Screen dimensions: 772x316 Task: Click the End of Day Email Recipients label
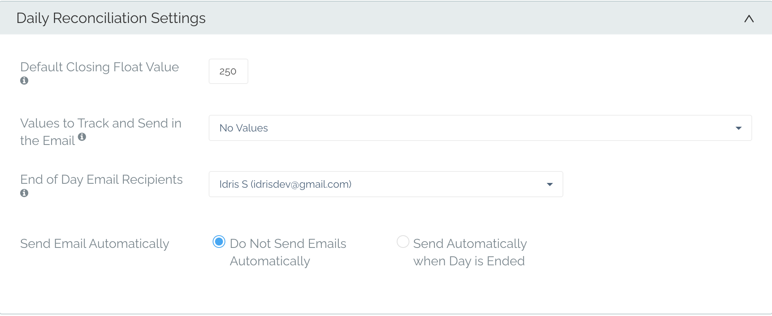click(x=102, y=179)
